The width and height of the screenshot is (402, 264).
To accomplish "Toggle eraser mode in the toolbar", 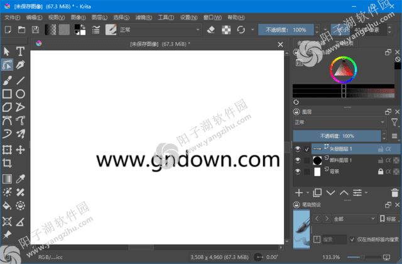I will coord(211,30).
